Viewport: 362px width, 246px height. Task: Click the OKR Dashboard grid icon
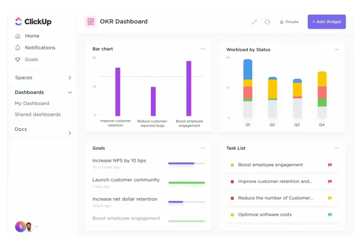tap(90, 22)
